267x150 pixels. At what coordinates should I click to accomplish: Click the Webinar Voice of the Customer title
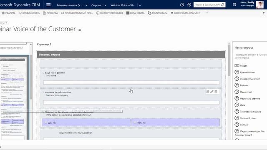coord(38,29)
